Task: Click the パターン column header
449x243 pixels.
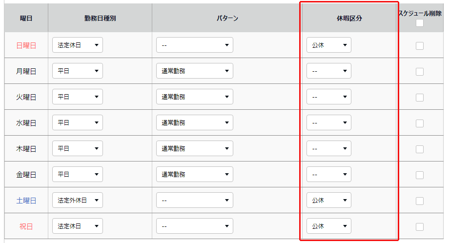Action: pyautogui.click(x=227, y=18)
